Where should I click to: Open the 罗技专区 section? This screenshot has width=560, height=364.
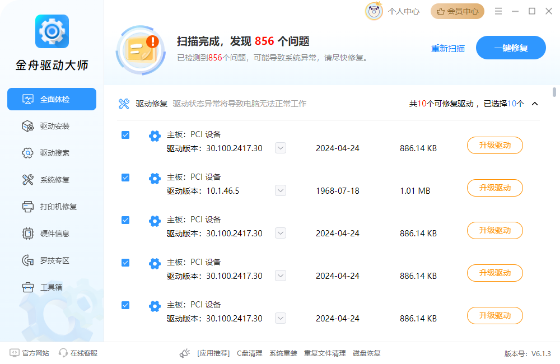[52, 260]
